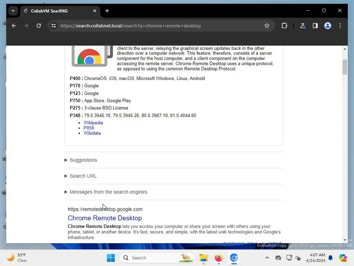Viewport: 354px width, 266px height.
Task: Open the side panel icon
Action: 315,26
